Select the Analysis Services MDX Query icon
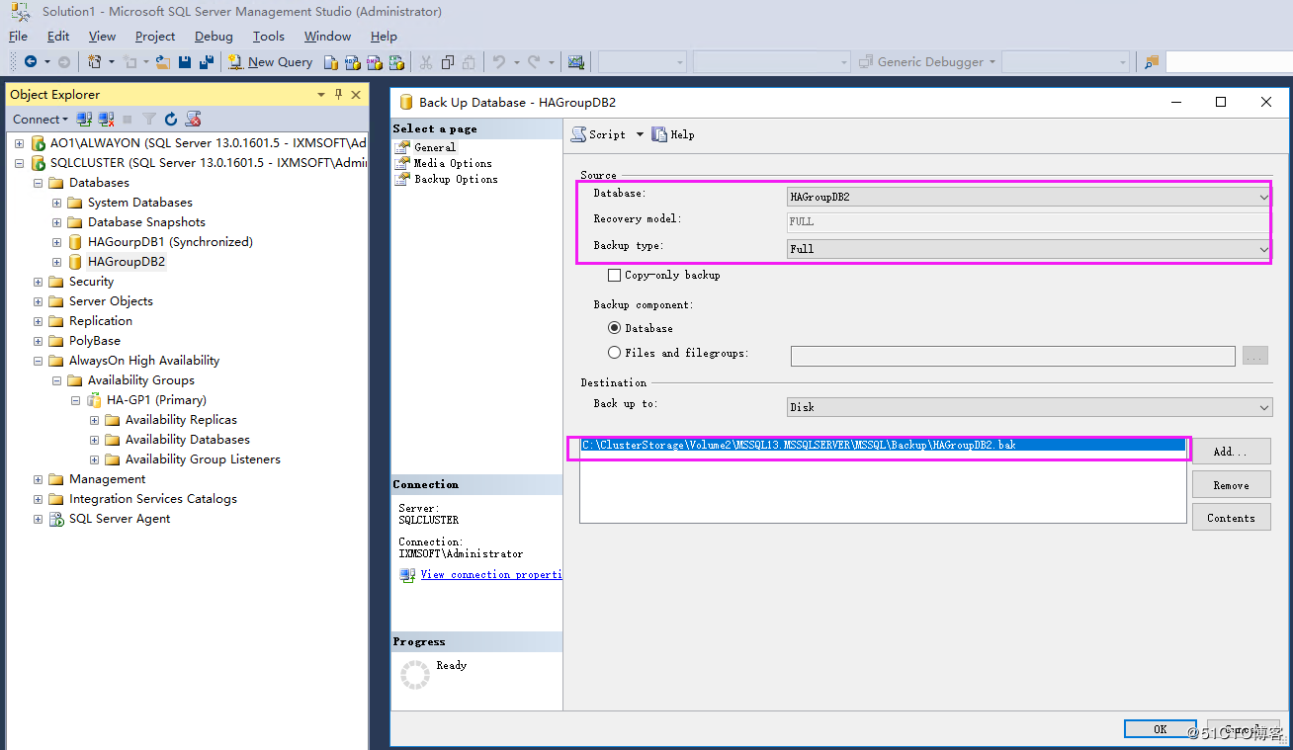Viewport: 1293px width, 750px height. [353, 61]
